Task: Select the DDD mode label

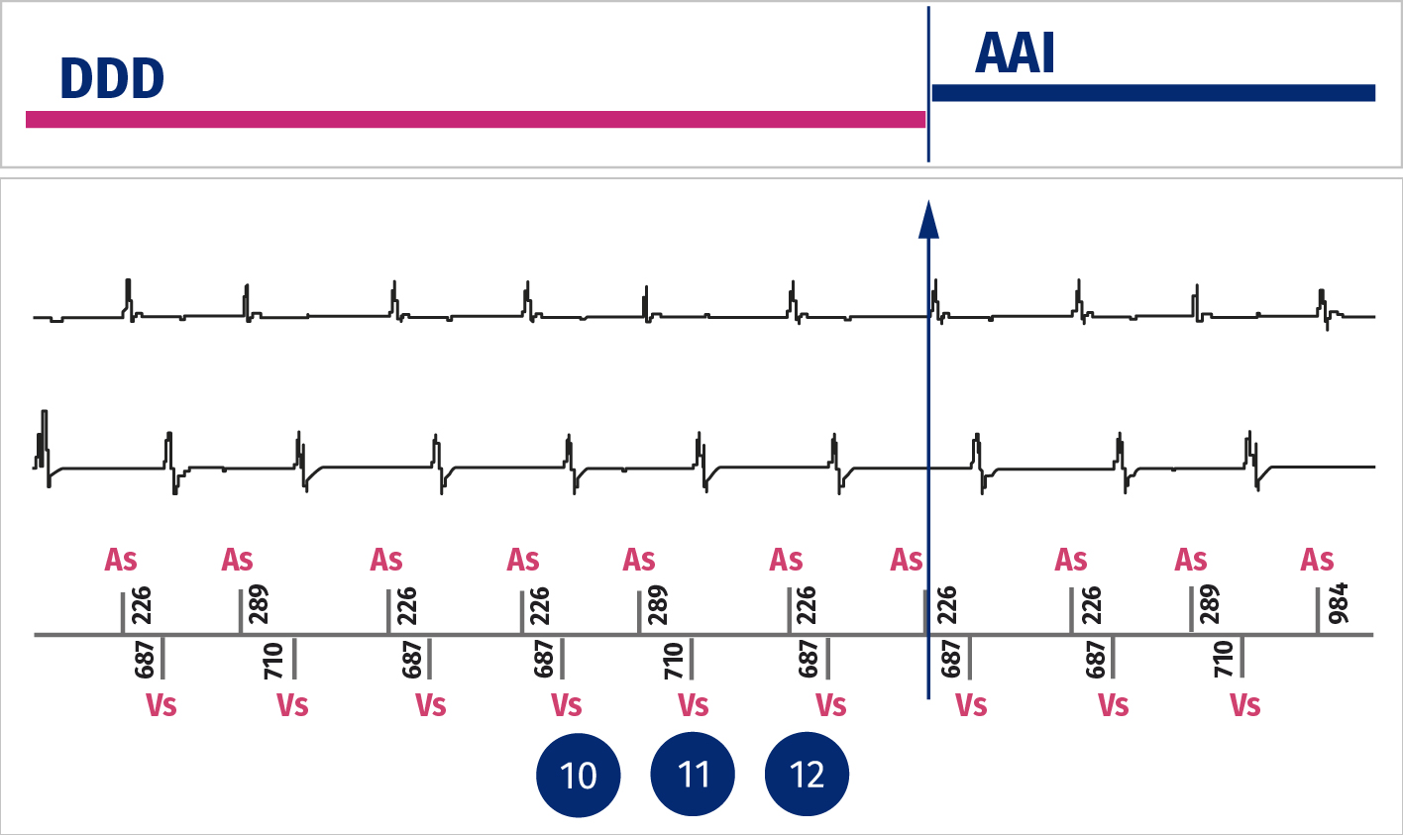Action: 112,78
